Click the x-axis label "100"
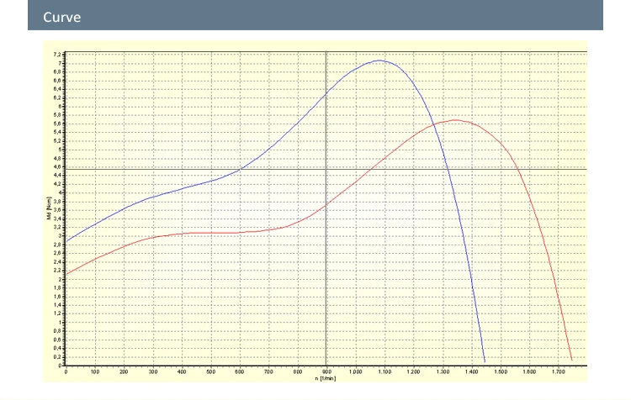The width and height of the screenshot is (631, 400). 95,372
